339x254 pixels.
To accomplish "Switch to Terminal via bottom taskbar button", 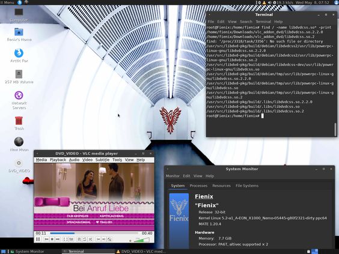I will click(x=88, y=252).
